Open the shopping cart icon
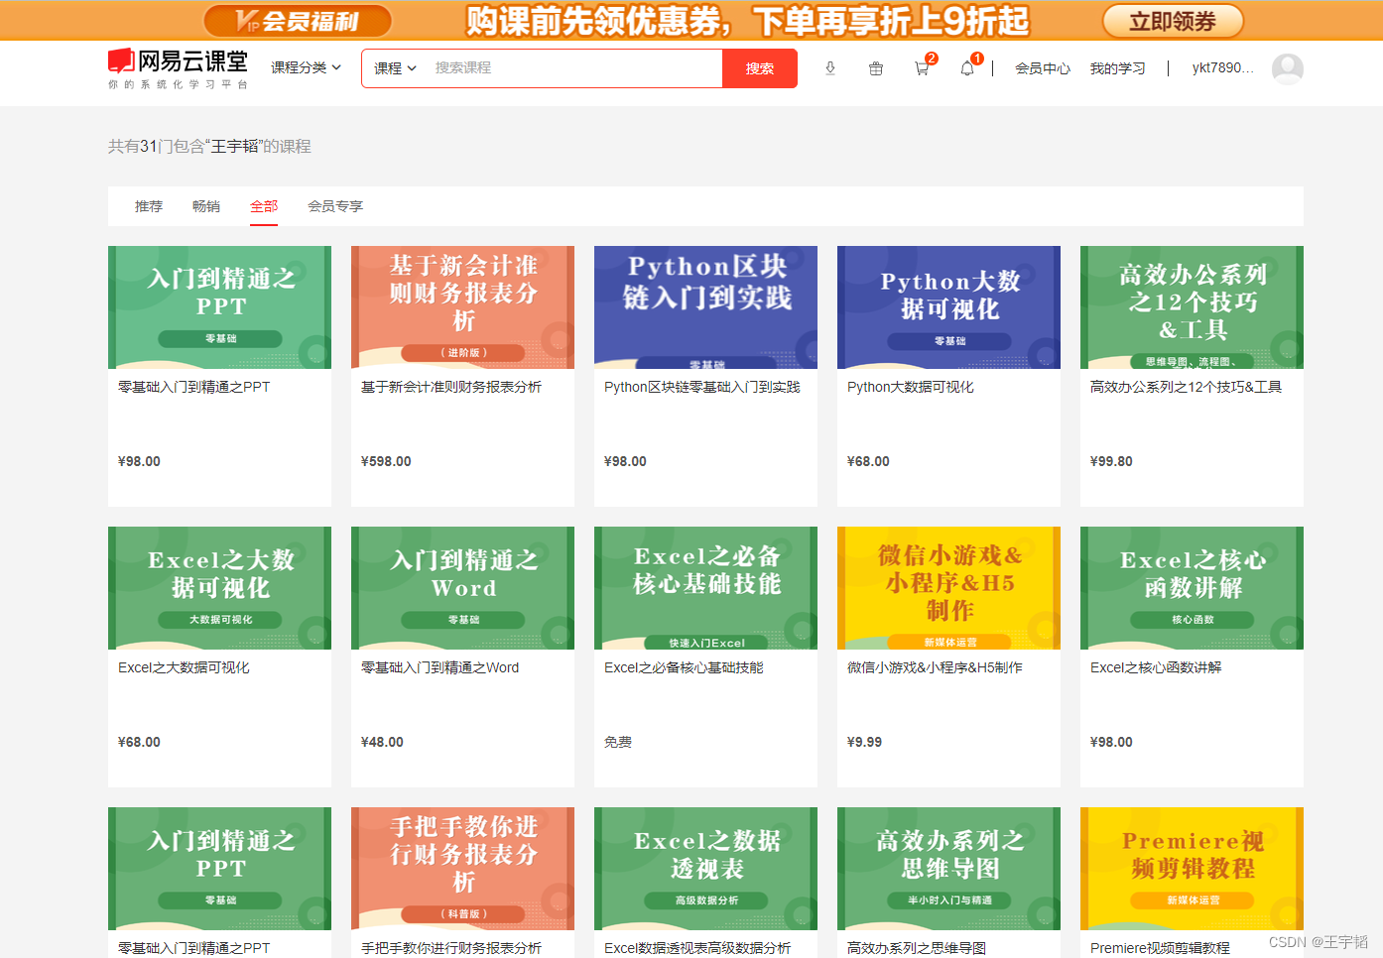This screenshot has width=1383, height=958. point(922,68)
